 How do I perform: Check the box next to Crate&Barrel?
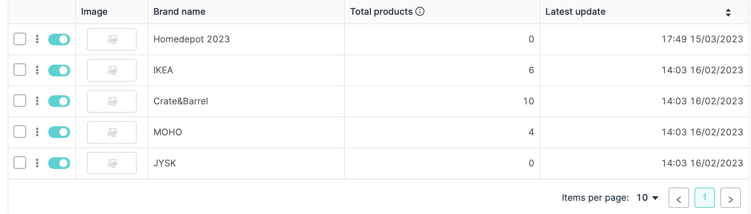20,101
